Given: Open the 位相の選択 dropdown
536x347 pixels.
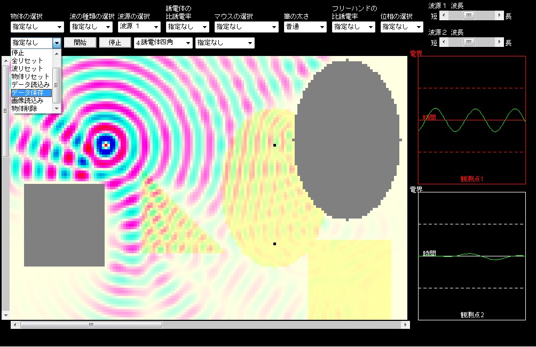Looking at the screenshot, I should [x=401, y=27].
